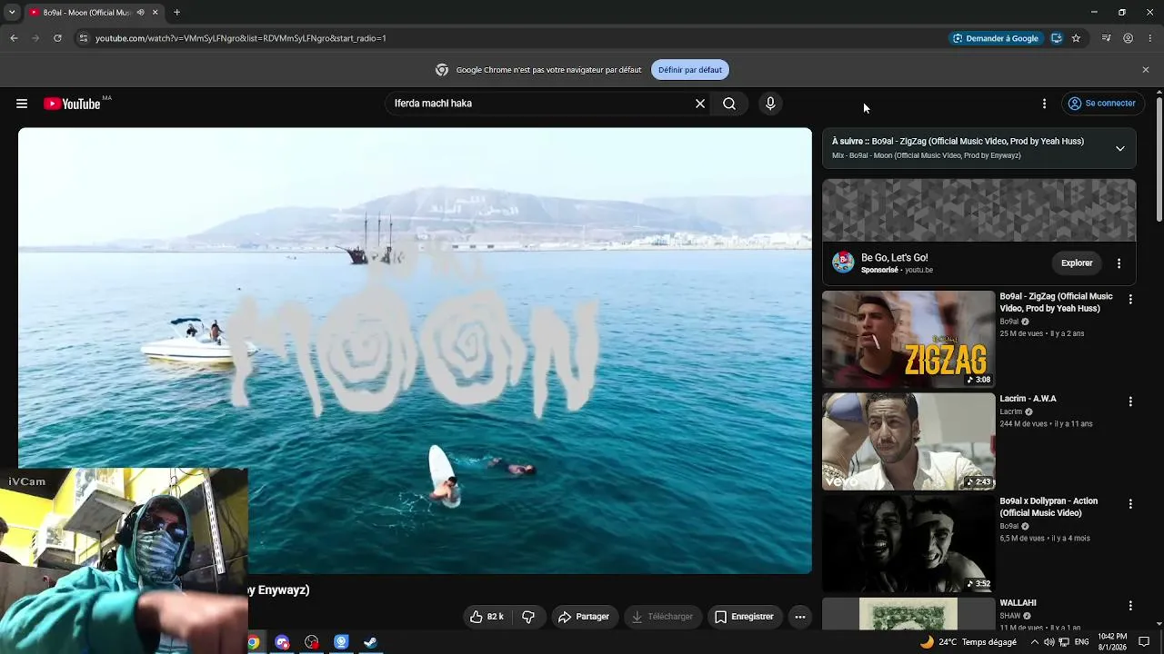Image resolution: width=1164 pixels, height=654 pixels.
Task: Open the tab search dropdown arrow
Action: coord(12,13)
